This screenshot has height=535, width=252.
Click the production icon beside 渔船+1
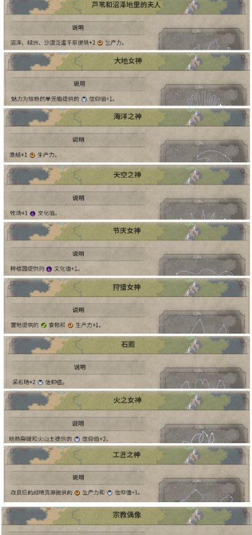(32, 155)
